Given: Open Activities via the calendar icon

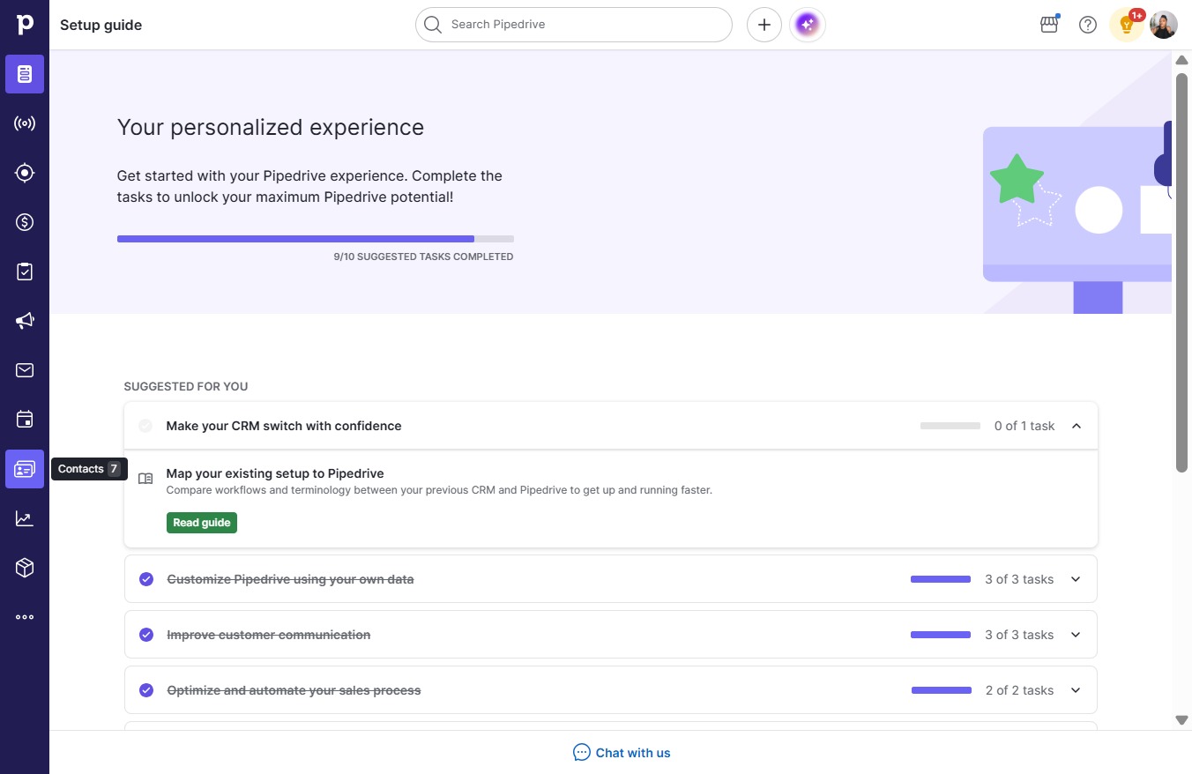Looking at the screenshot, I should (x=25, y=420).
